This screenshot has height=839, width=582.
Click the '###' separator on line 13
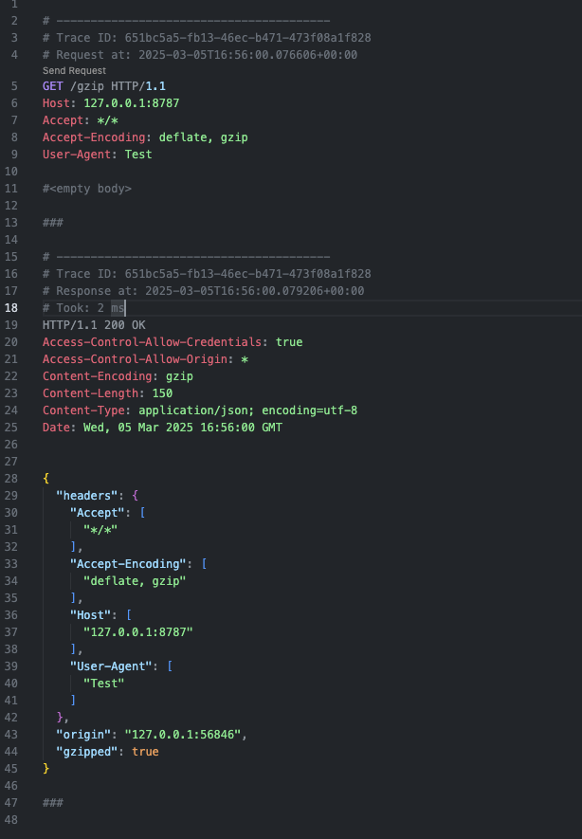[x=53, y=223]
